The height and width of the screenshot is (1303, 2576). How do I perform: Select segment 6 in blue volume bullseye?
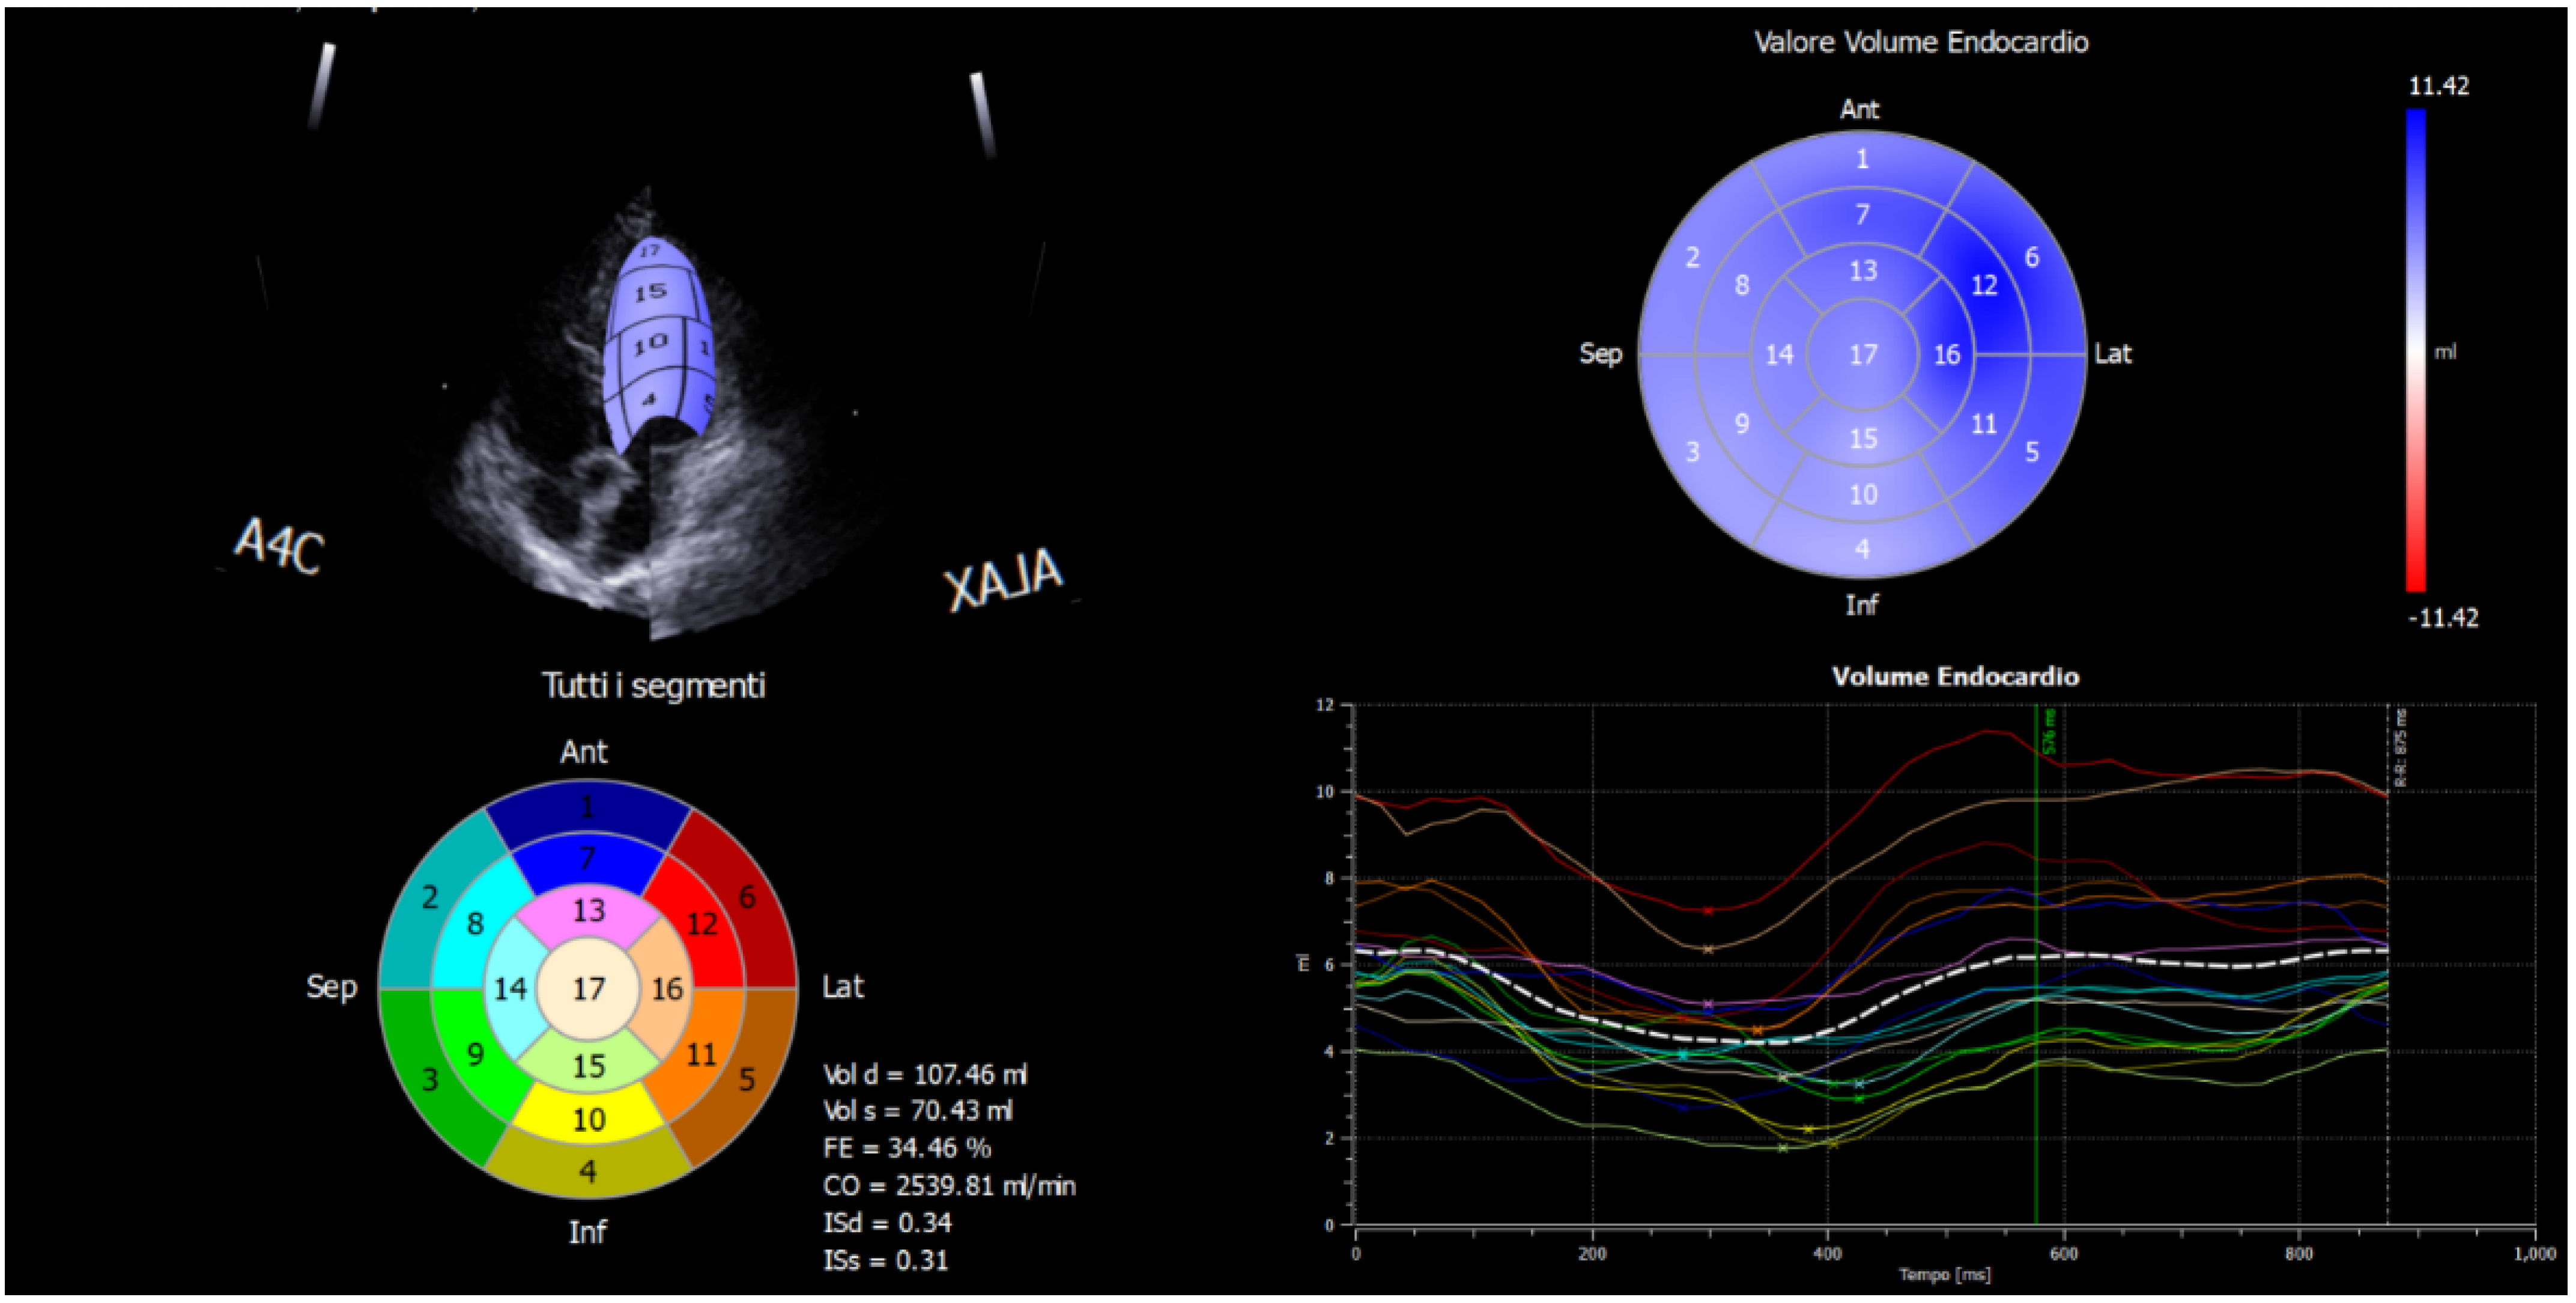click(2031, 258)
